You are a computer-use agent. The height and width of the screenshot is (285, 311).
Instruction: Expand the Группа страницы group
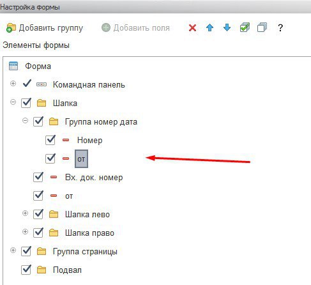[x=13, y=250]
